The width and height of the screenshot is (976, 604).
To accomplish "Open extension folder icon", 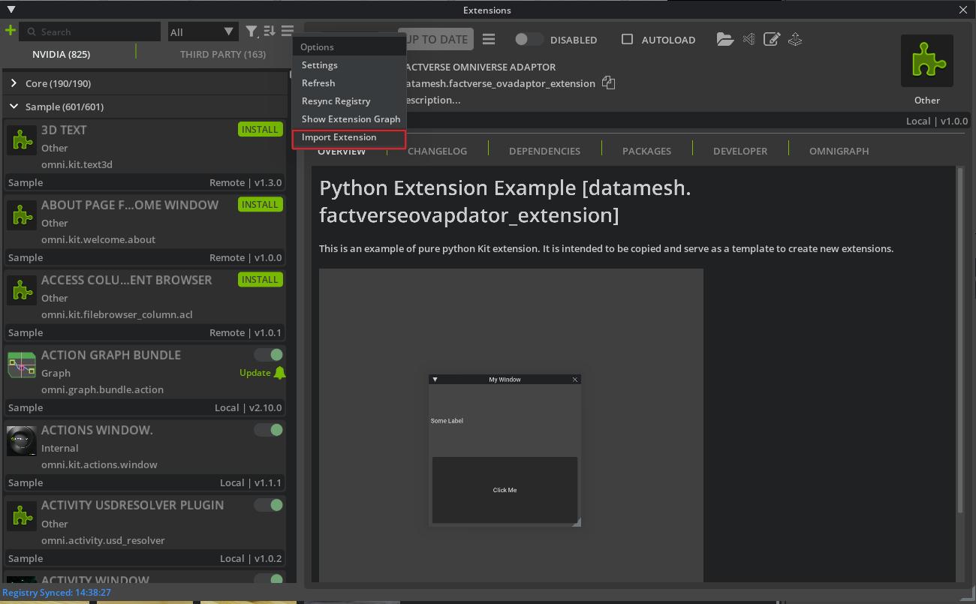I will [724, 39].
